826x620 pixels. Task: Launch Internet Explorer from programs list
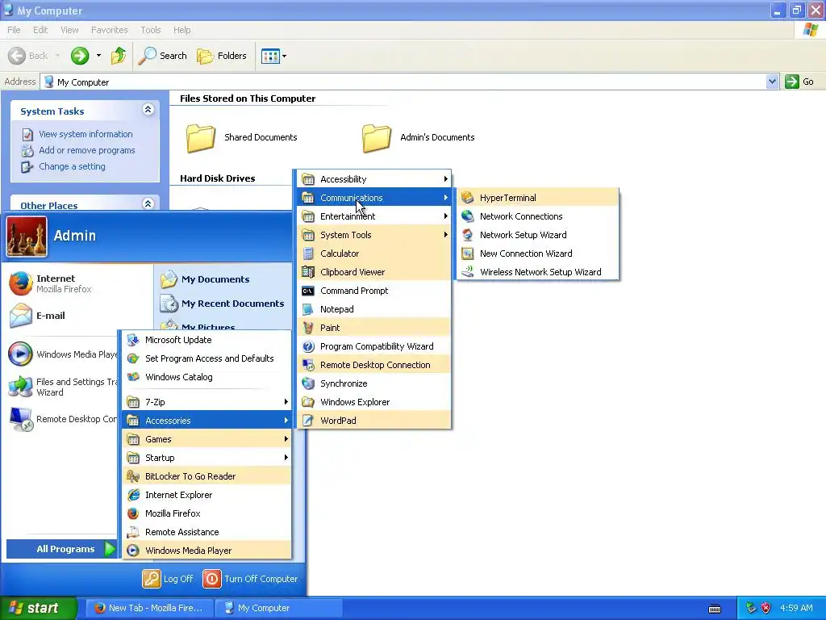pyautogui.click(x=206, y=495)
